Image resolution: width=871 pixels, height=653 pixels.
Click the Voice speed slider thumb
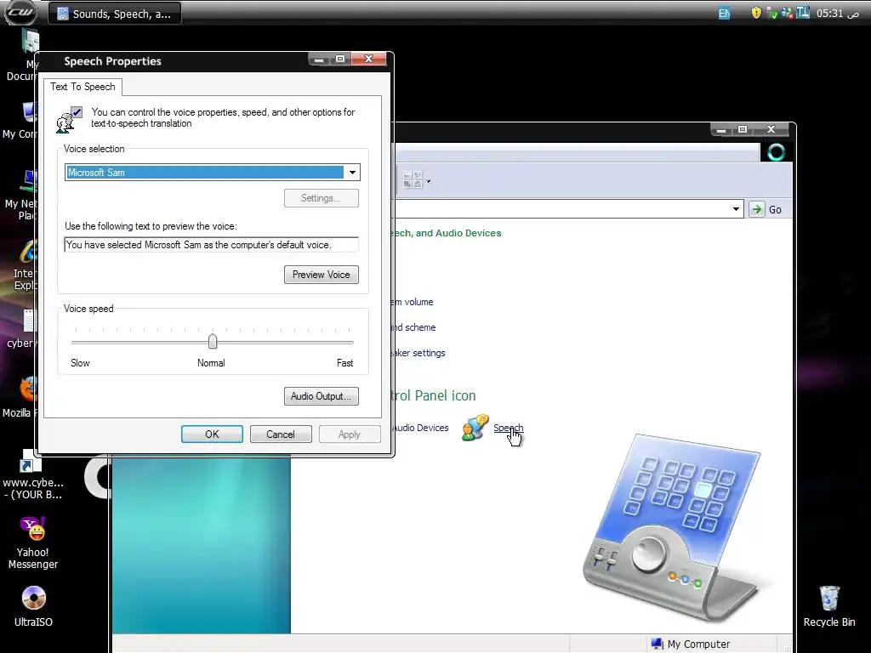(x=212, y=341)
